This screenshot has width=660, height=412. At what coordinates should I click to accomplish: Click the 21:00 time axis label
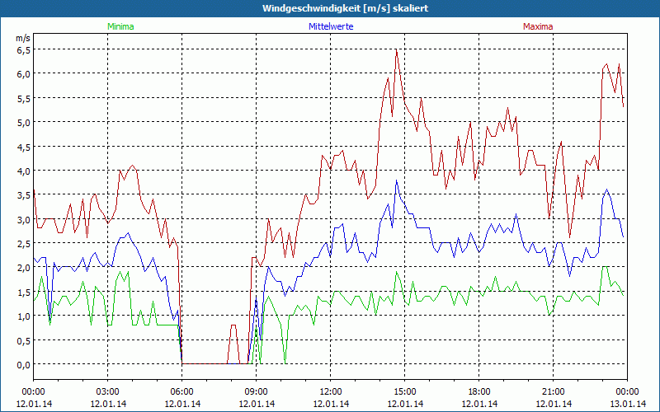pyautogui.click(x=553, y=392)
